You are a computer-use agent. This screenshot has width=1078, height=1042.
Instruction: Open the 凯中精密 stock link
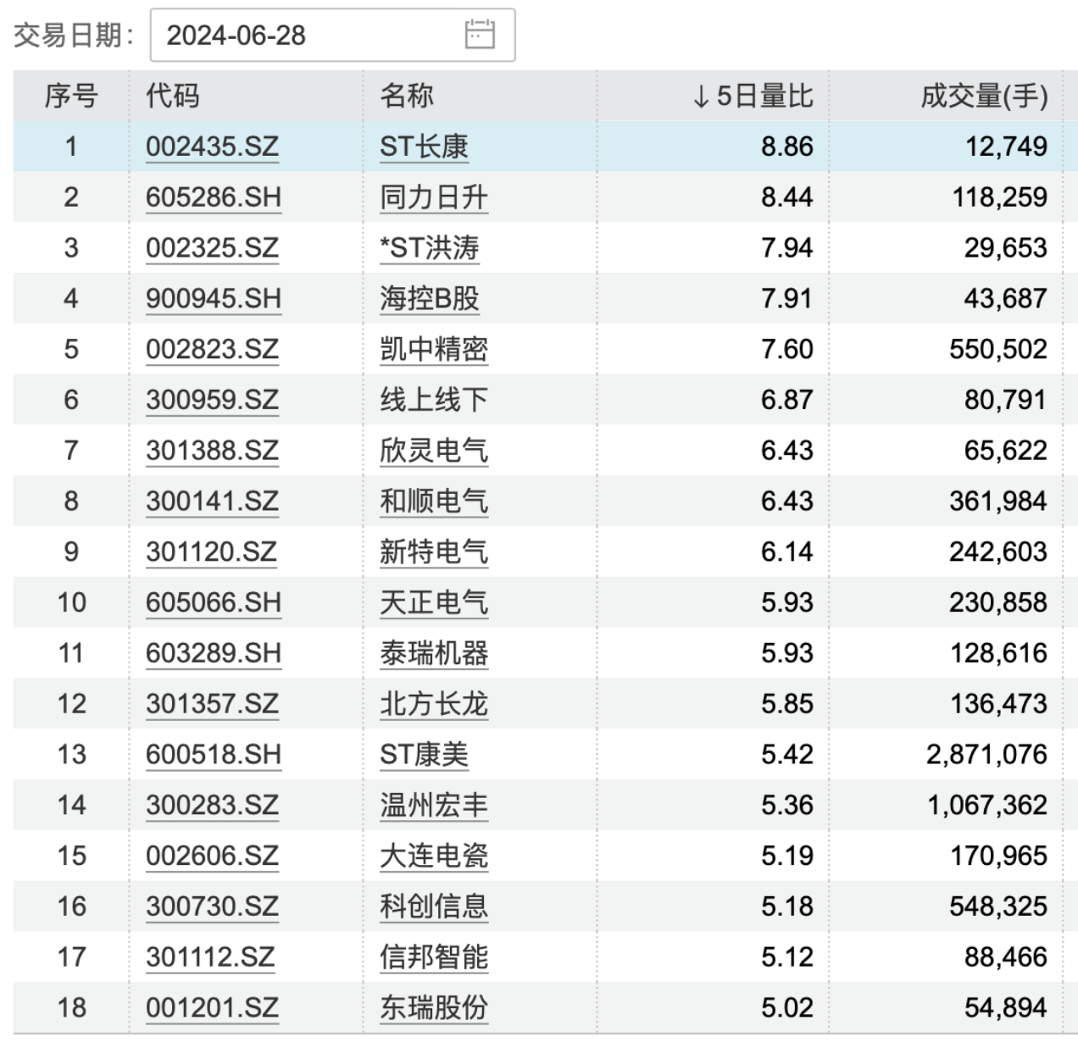434,349
